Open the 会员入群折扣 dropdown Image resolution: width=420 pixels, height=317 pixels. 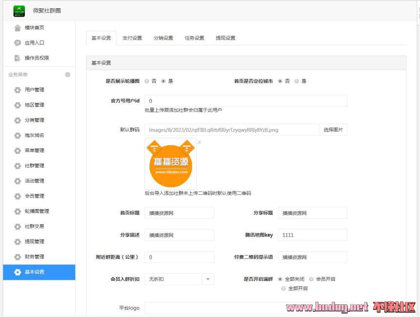(x=208, y=279)
